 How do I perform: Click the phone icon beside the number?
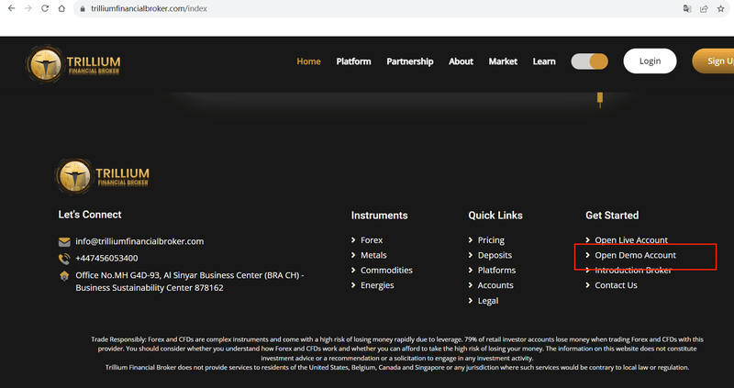[x=64, y=259]
